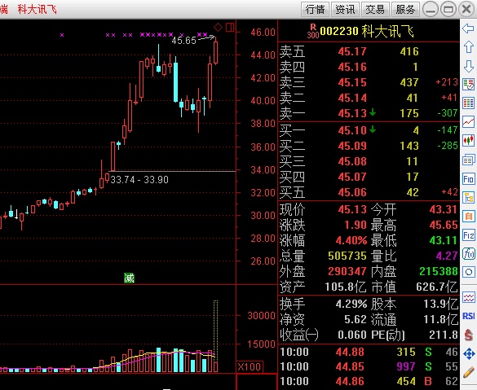This screenshot has height=390, width=477.
Task: Click the 净资 value 5.62
Action: click(x=356, y=319)
